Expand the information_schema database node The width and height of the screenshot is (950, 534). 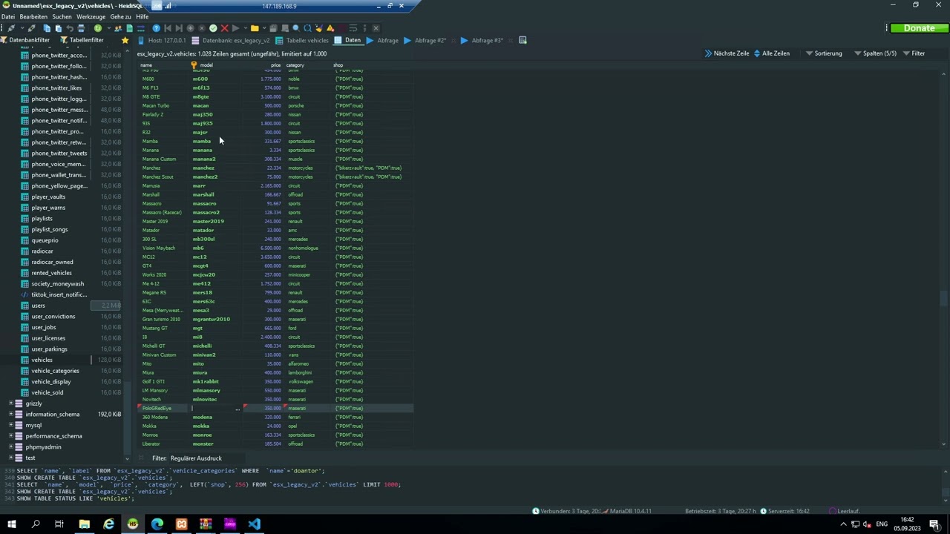point(11,415)
